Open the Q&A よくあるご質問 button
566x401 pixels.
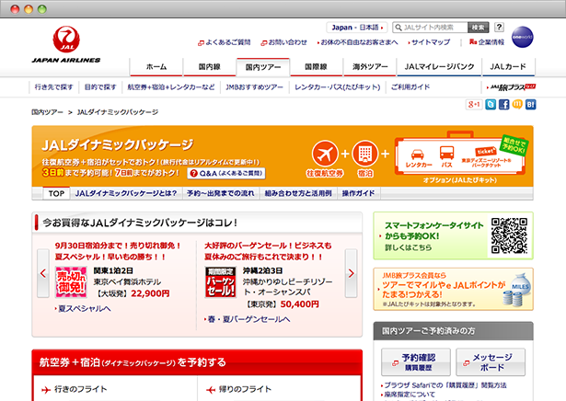coord(226,174)
